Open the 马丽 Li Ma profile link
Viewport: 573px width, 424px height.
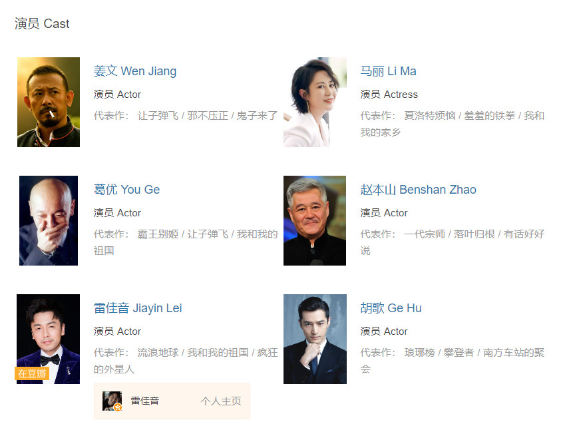pos(388,71)
